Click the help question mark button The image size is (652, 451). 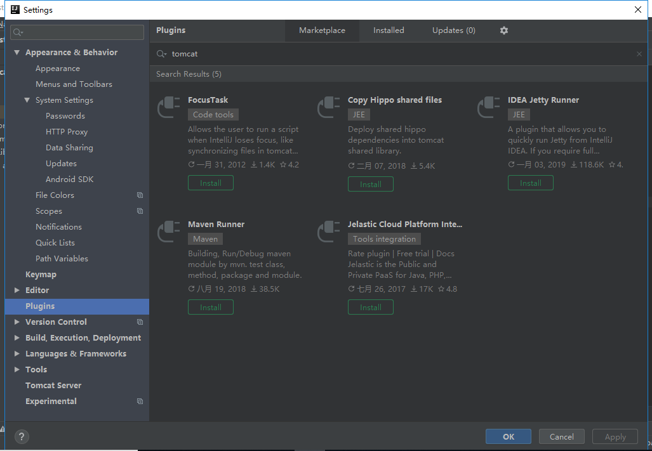pos(22,436)
